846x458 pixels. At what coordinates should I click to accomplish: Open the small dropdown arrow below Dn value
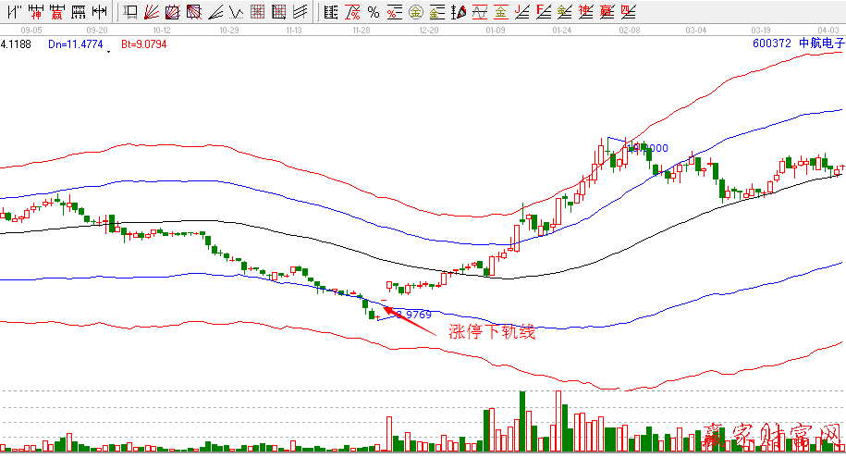pos(109,53)
